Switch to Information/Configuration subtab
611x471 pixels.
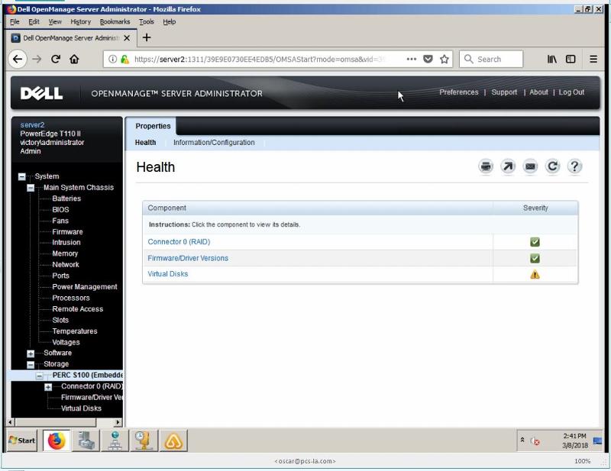214,143
